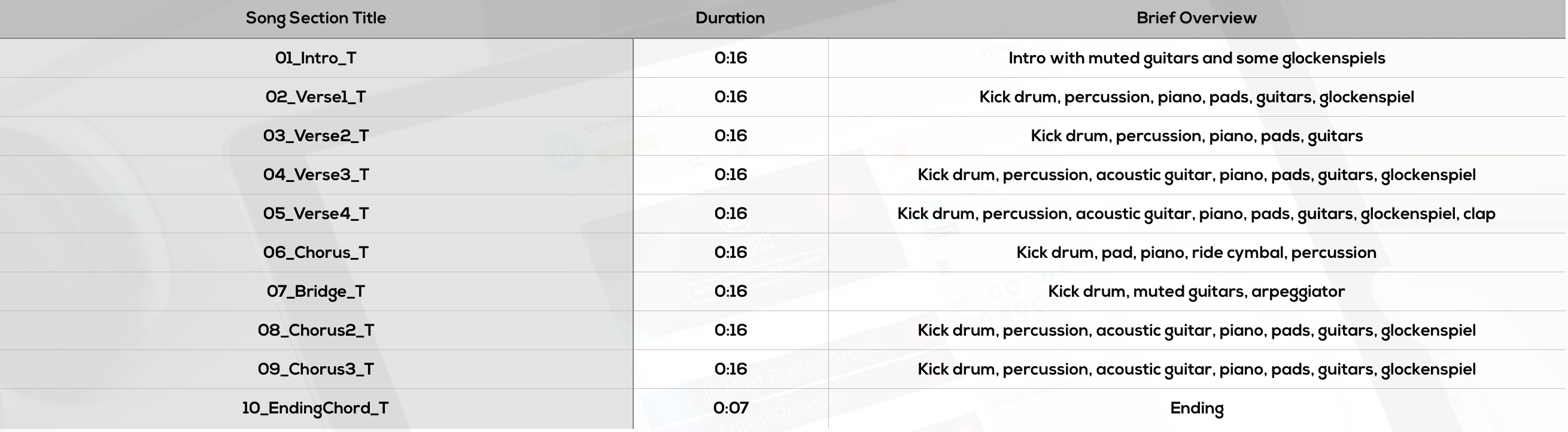Select the Ending overview text

(x=1196, y=408)
